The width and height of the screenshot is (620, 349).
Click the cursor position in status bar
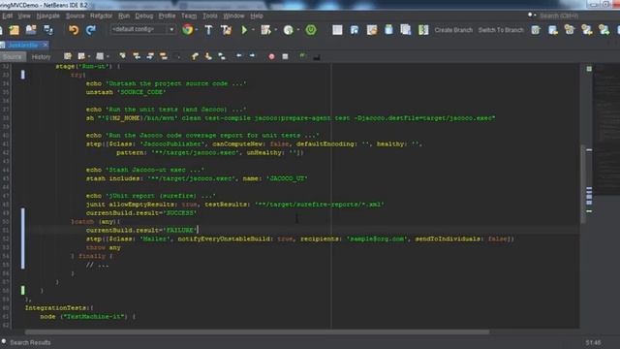coord(593,342)
